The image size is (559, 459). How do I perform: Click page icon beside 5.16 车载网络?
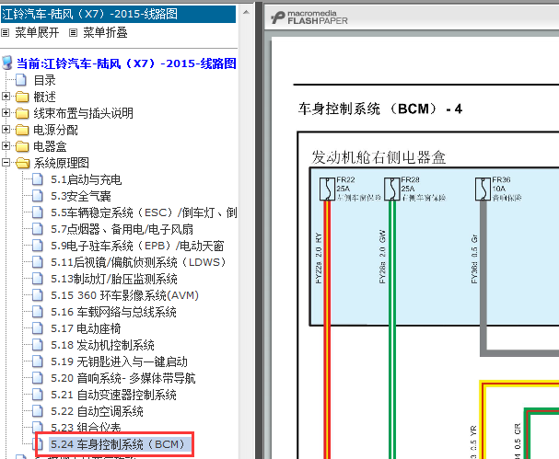pyautogui.click(x=38, y=312)
